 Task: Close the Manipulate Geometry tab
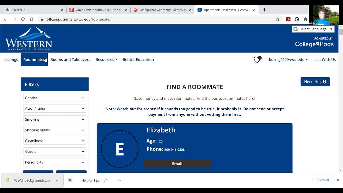pos(190,10)
